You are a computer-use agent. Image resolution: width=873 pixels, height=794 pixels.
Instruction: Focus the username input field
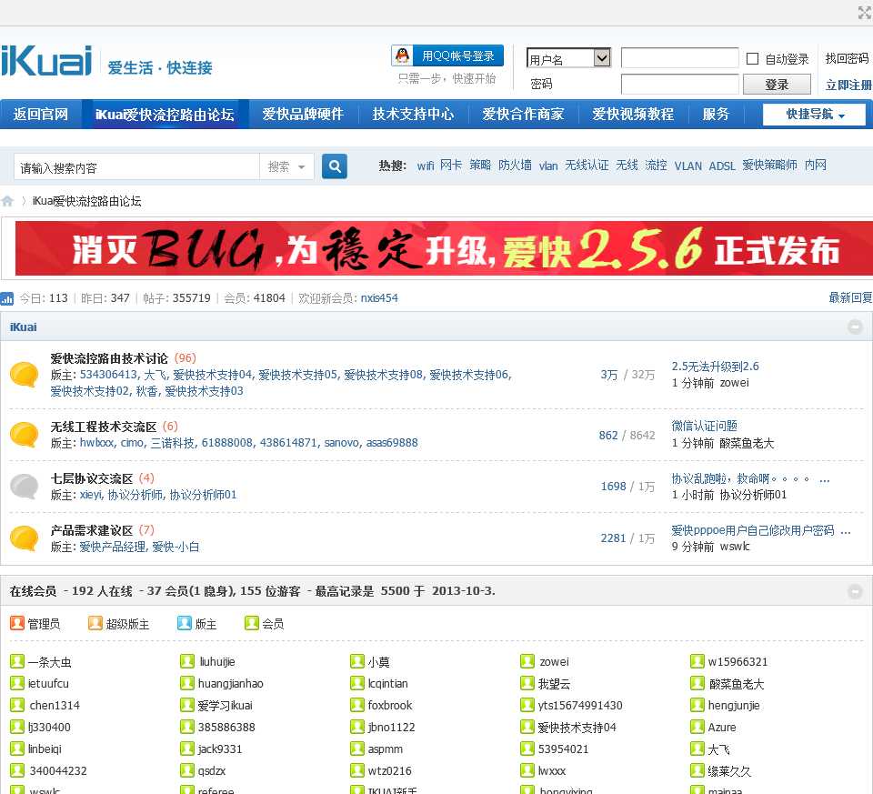pos(680,58)
